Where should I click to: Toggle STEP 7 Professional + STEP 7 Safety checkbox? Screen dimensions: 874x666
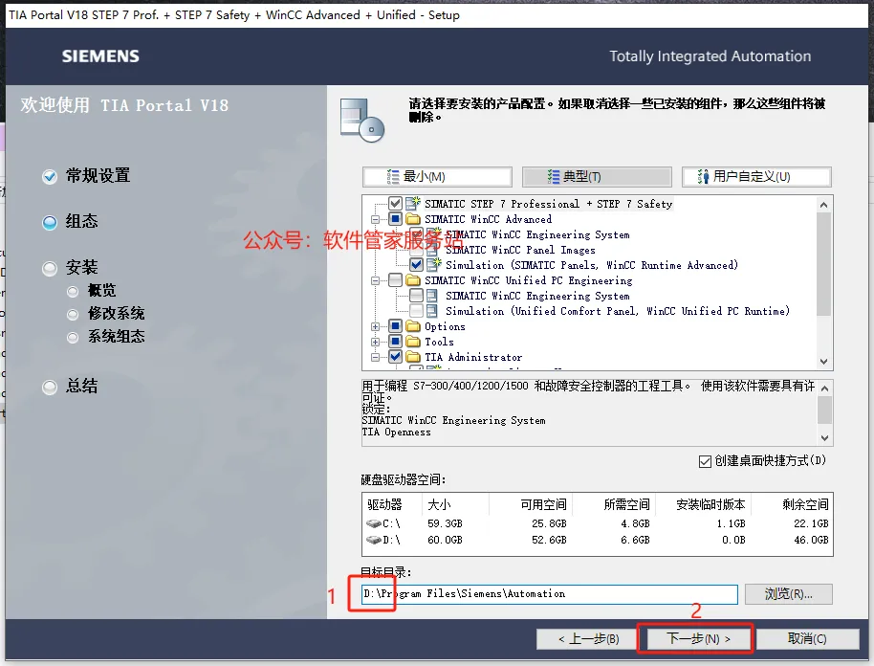point(395,204)
